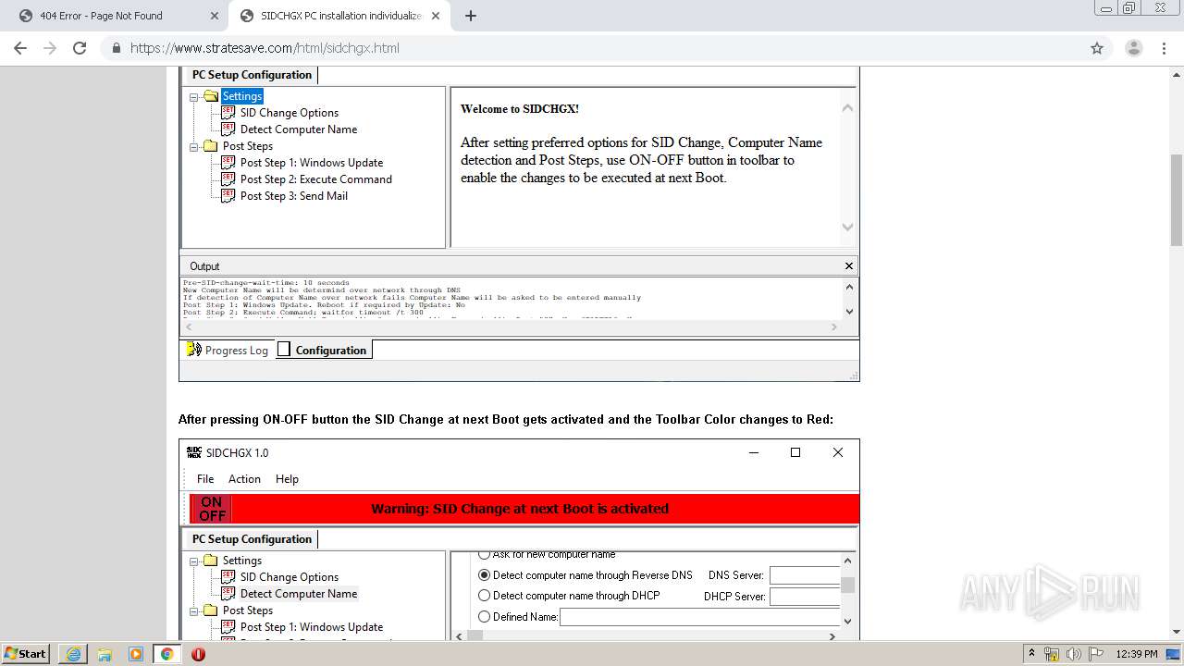Click the Configuration tab checkbox icon
Viewport: 1184px width, 666px height.
284,350
